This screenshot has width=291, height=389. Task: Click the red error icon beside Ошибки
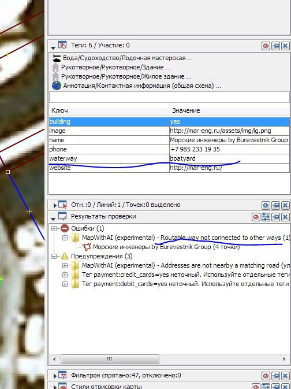coord(65,228)
